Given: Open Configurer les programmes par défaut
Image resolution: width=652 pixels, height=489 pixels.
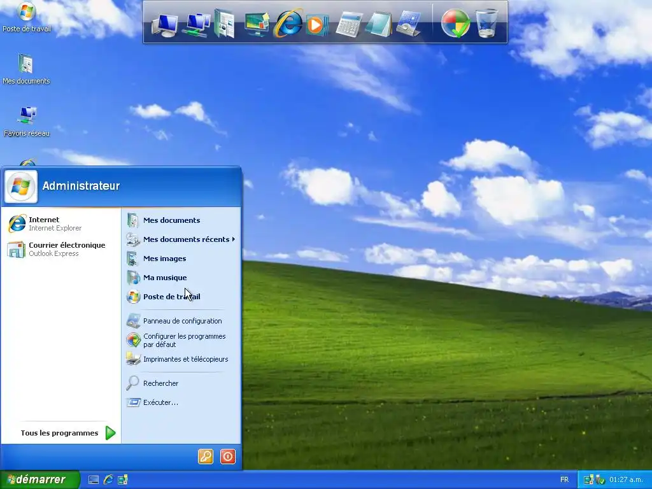Looking at the screenshot, I should pos(181,340).
